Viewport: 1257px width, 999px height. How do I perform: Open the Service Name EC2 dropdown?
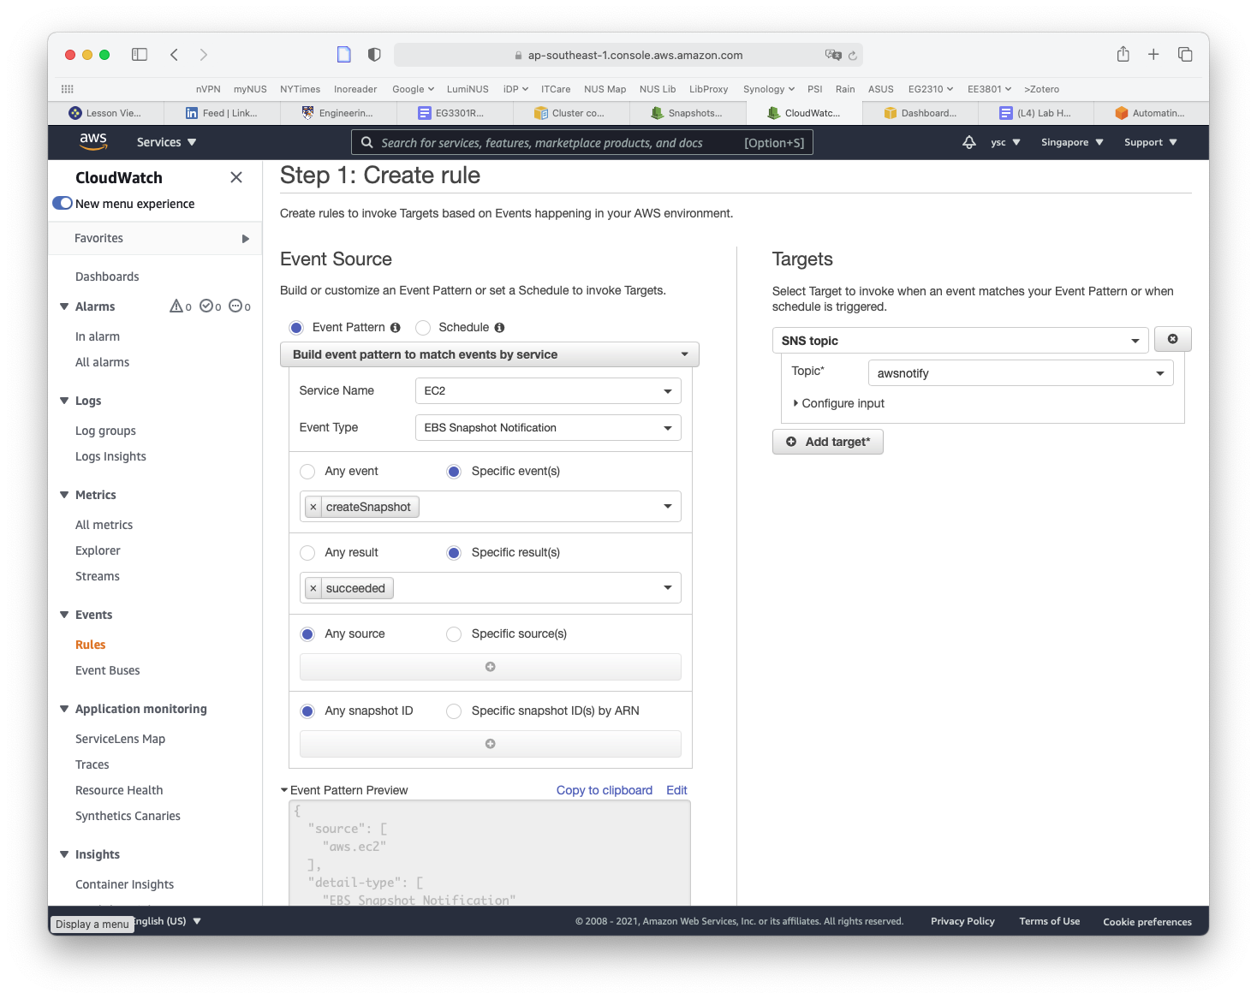click(547, 391)
